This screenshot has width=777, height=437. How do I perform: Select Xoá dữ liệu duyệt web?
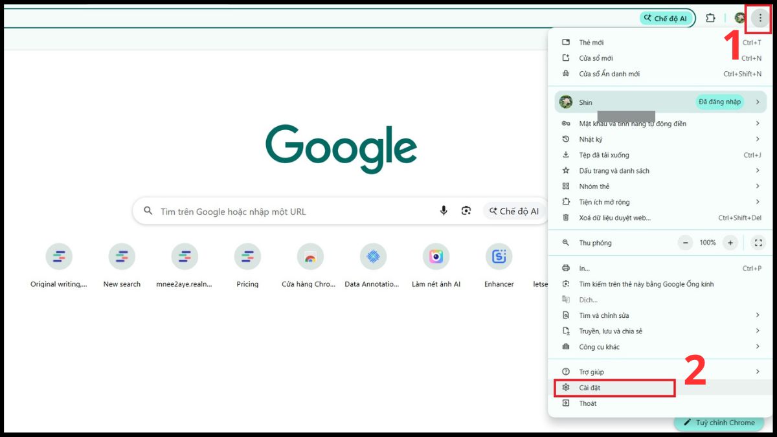pos(661,218)
